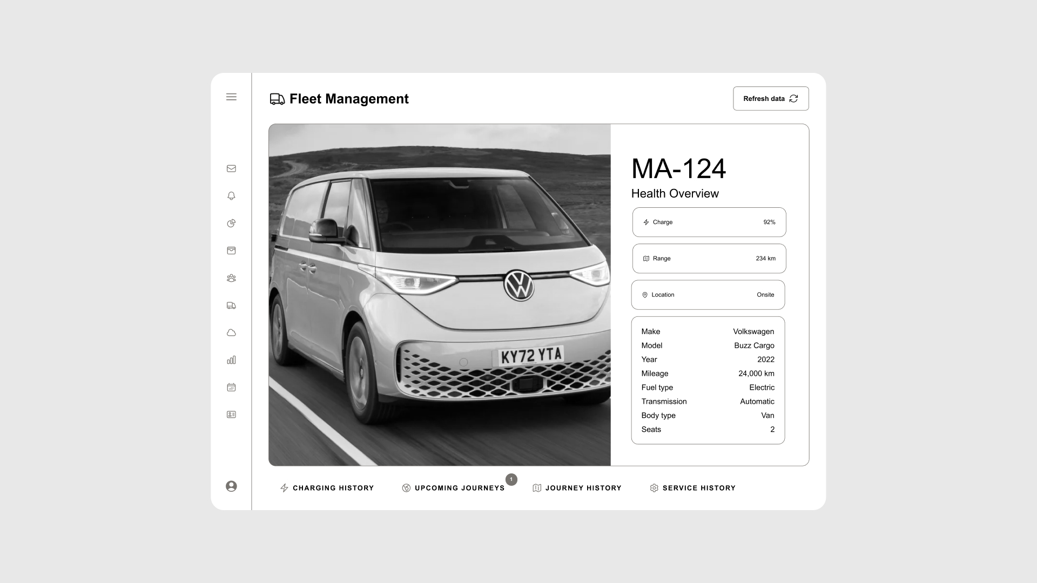Toggle the sidebar with the hamburger menu
Image resolution: width=1037 pixels, height=583 pixels.
231,97
